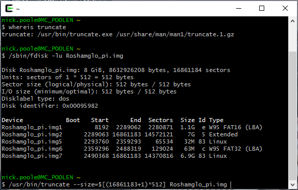Click the Roshamglo_pi.img7 device name
This screenshot has height=190, width=298.
pyautogui.click(x=32, y=156)
